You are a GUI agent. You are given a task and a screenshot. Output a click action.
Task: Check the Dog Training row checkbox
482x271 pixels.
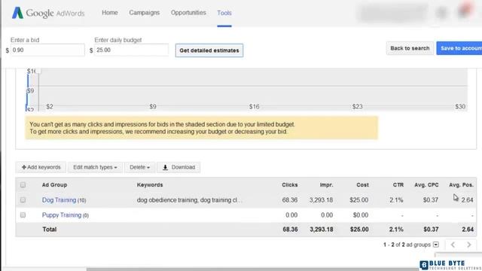pyautogui.click(x=23, y=200)
